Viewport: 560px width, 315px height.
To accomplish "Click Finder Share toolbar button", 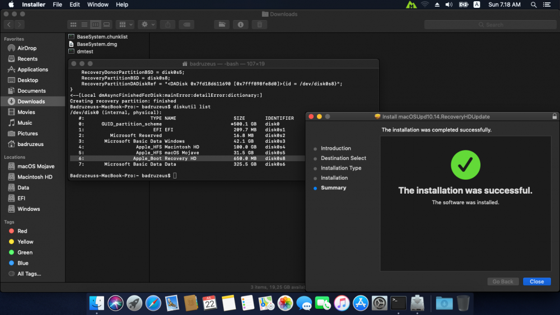I will (x=167, y=25).
